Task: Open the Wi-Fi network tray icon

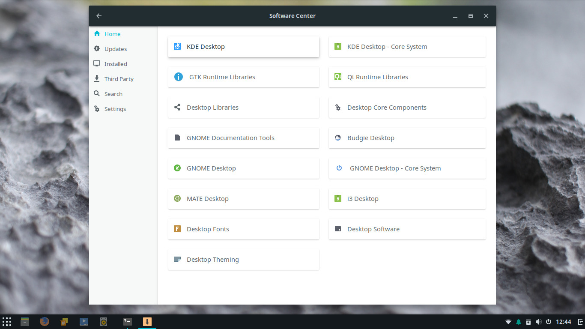Action: coord(508,321)
